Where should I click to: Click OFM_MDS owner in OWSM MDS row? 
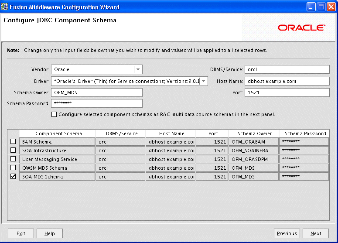254,168
